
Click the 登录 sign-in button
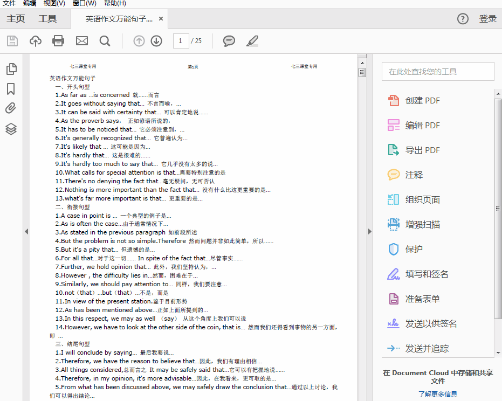tap(487, 19)
